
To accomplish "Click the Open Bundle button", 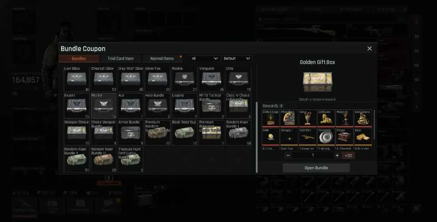I will point(316,168).
